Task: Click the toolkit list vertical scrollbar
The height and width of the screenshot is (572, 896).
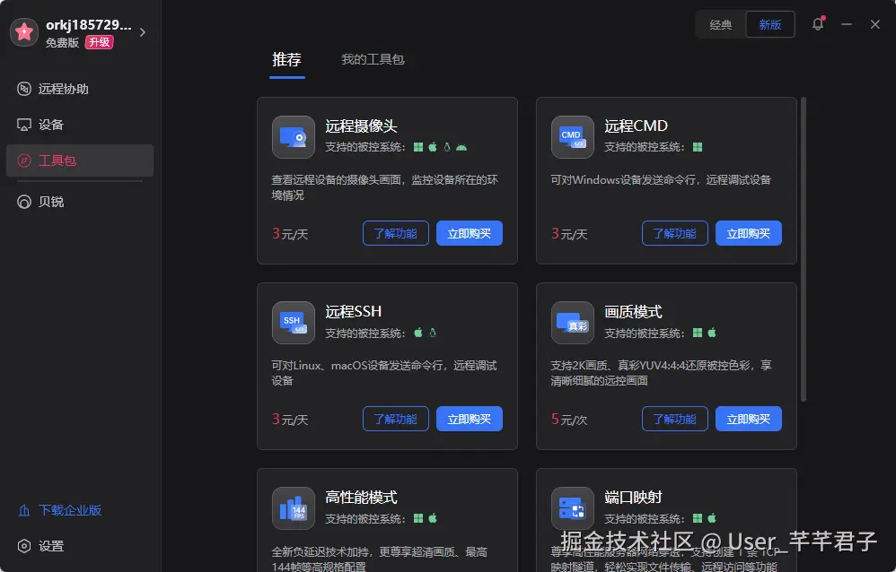Action: click(x=804, y=249)
